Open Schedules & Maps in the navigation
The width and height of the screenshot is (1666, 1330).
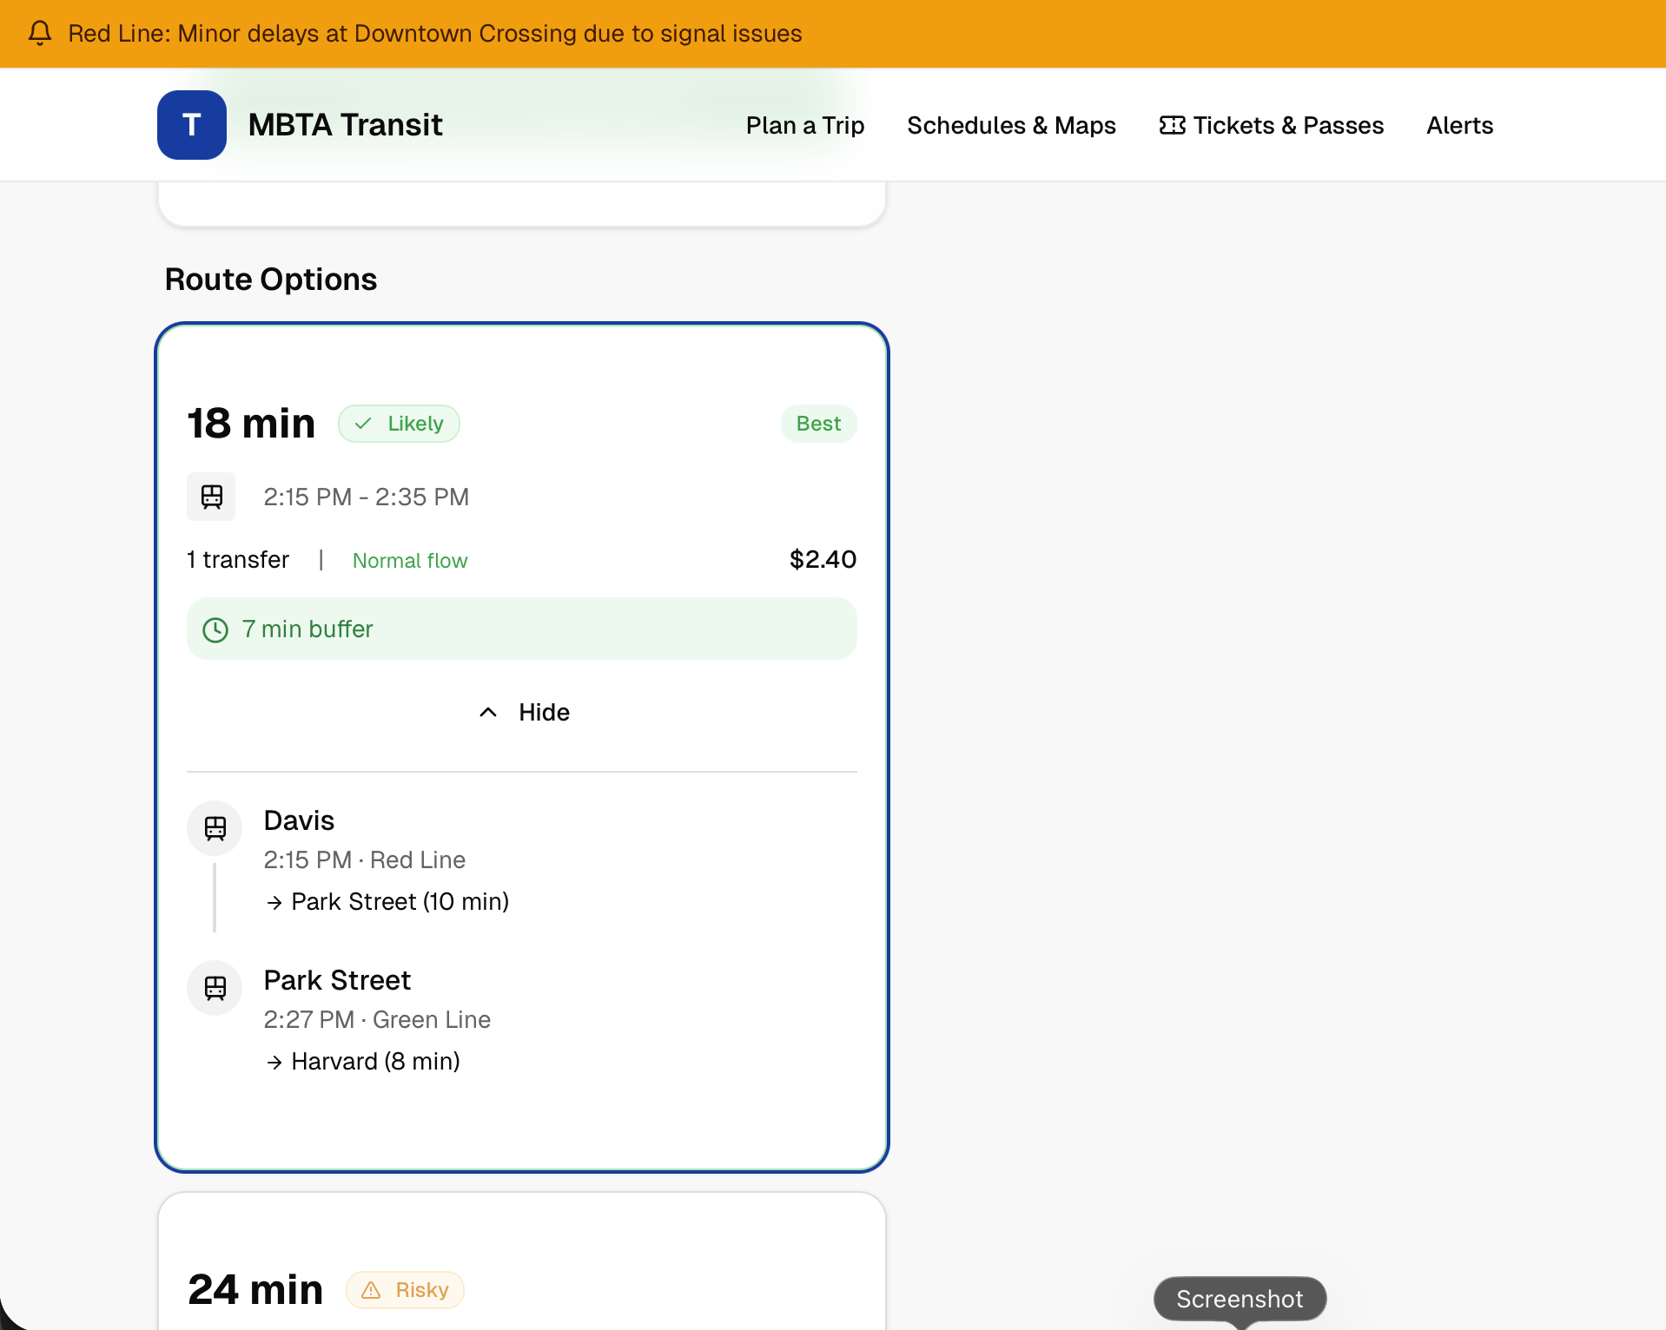pyautogui.click(x=1011, y=125)
